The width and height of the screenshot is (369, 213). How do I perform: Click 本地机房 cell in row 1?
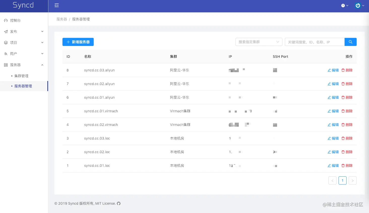point(177,166)
